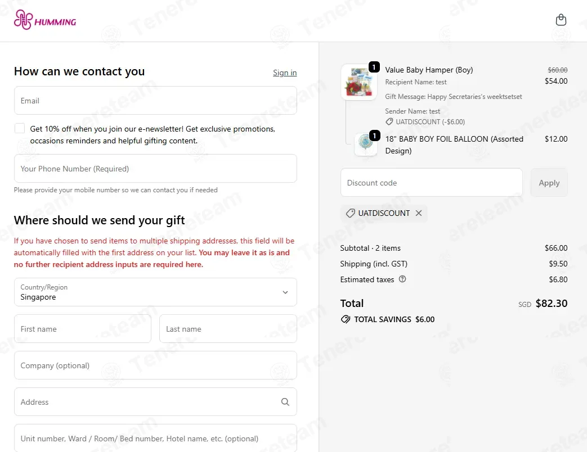Screen dimensions: 587x452
Task: Click the Total Savings tag icon
Action: click(x=345, y=319)
